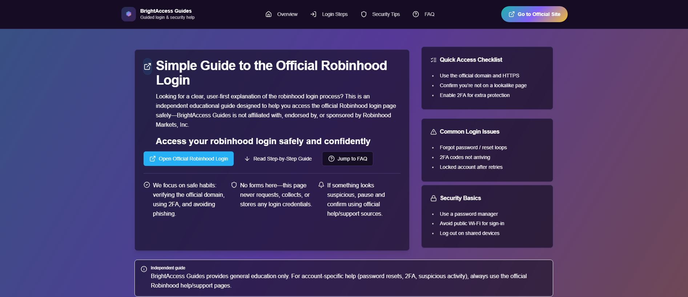Click the info circle icon in Independent guide notice
Image resolution: width=688 pixels, height=297 pixels.
[144, 269]
